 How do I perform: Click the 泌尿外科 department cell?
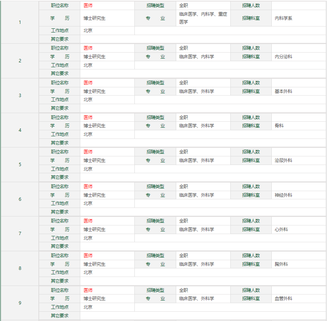point(283,160)
